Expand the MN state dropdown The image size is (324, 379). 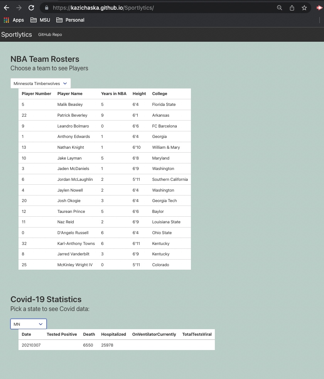29,324
